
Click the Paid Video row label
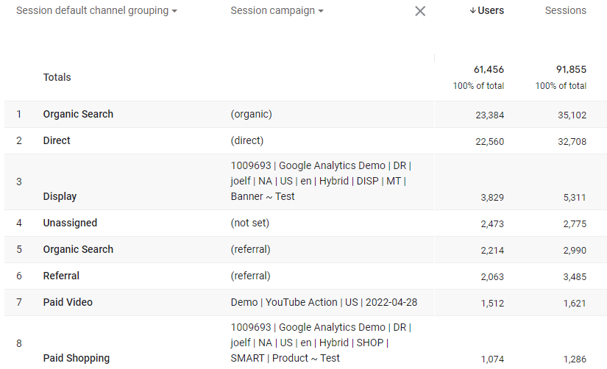pos(68,302)
